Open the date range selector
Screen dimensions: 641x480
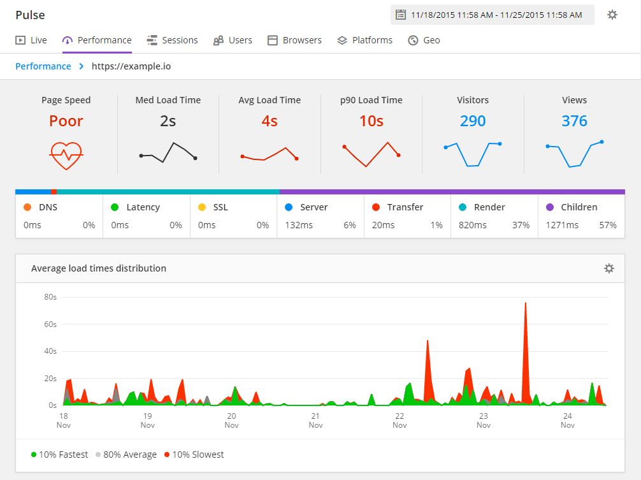(x=491, y=14)
